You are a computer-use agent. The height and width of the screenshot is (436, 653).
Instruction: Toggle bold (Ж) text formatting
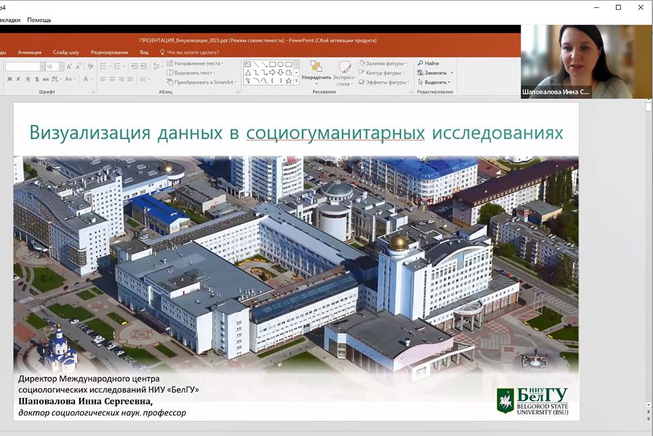point(10,79)
